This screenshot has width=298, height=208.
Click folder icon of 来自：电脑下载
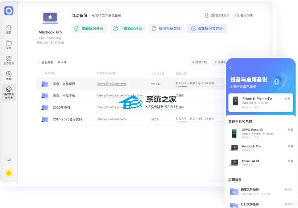45,96
